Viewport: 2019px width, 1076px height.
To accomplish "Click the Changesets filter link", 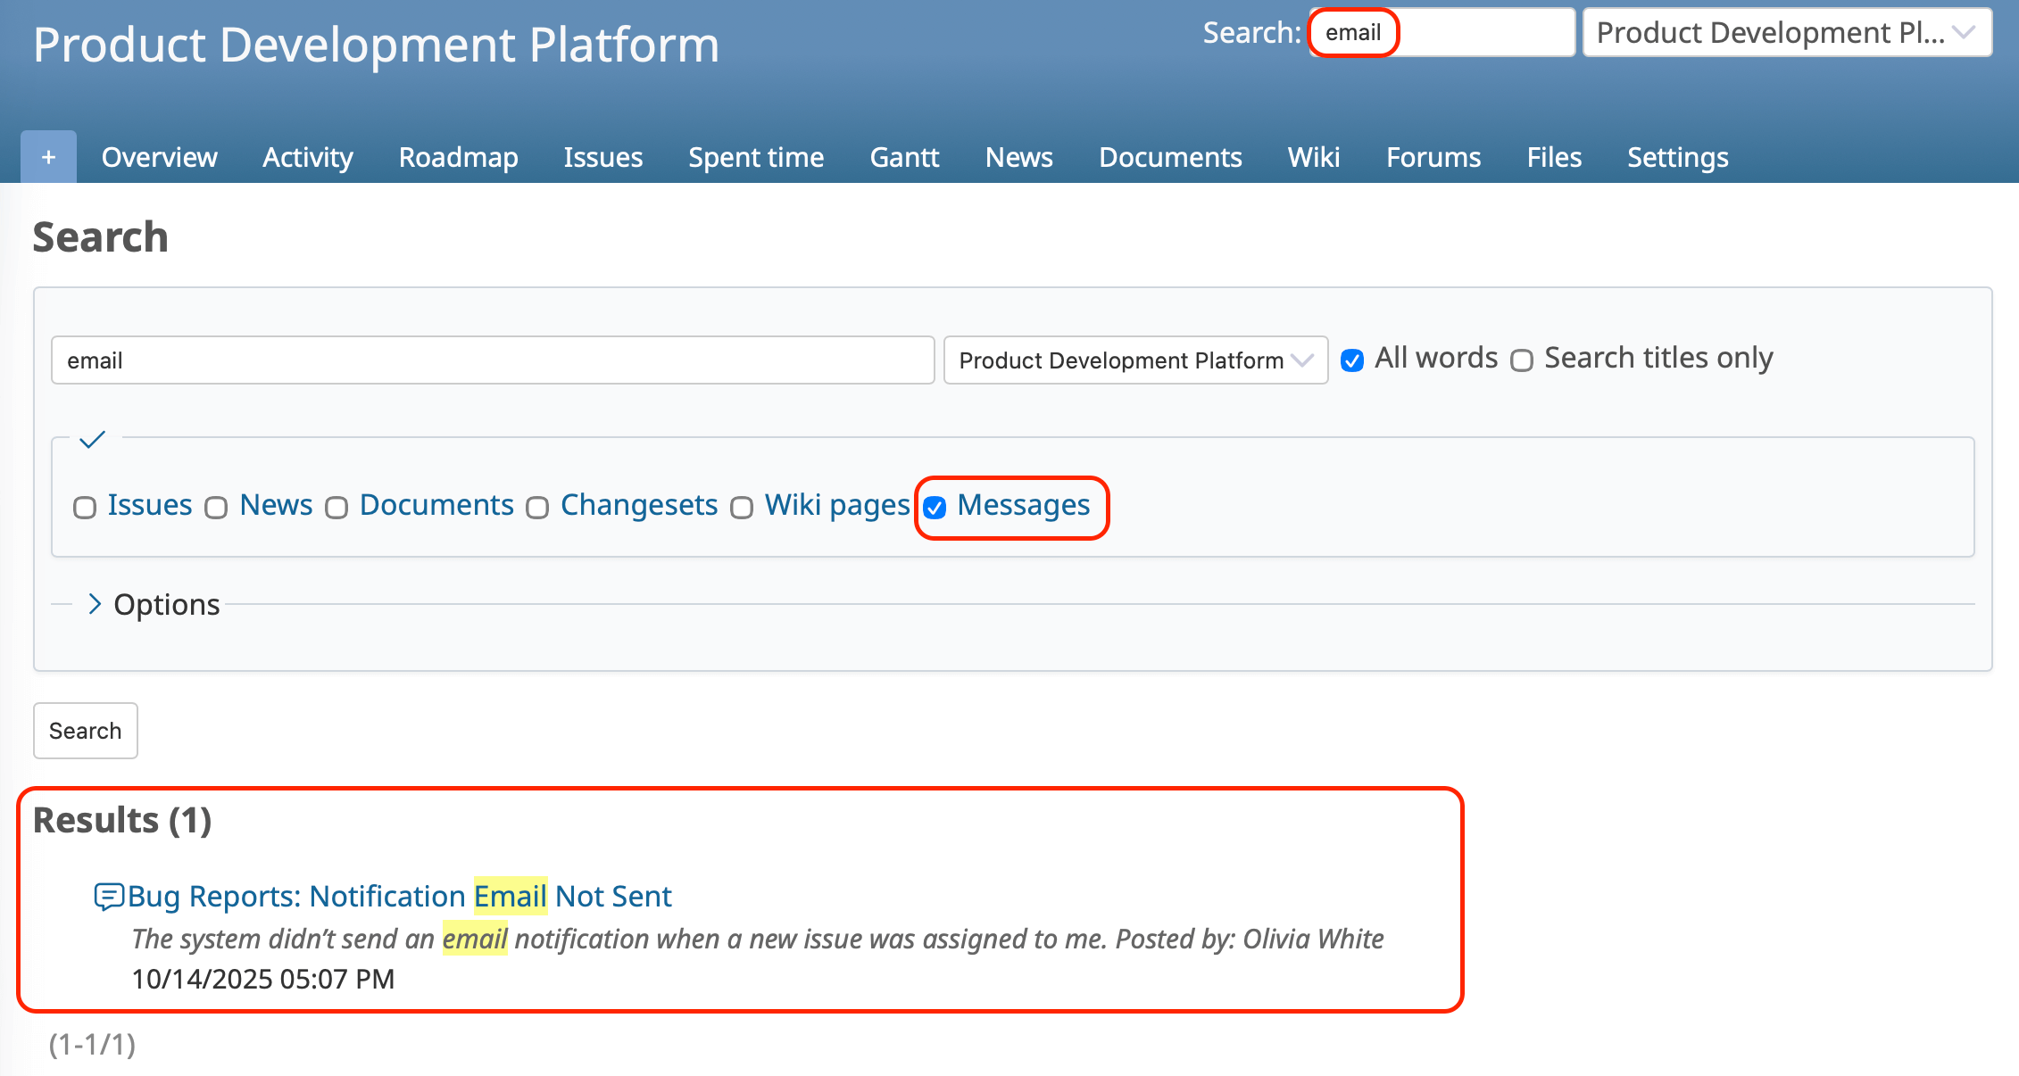I will pyautogui.click(x=638, y=505).
